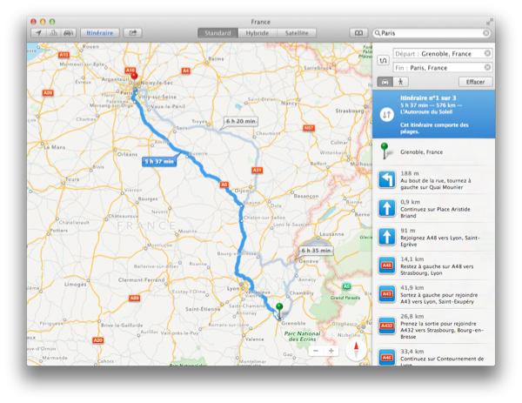Viewport: 522px width, 403px height.
Task: Click the Effacer button
Action: coord(475,82)
